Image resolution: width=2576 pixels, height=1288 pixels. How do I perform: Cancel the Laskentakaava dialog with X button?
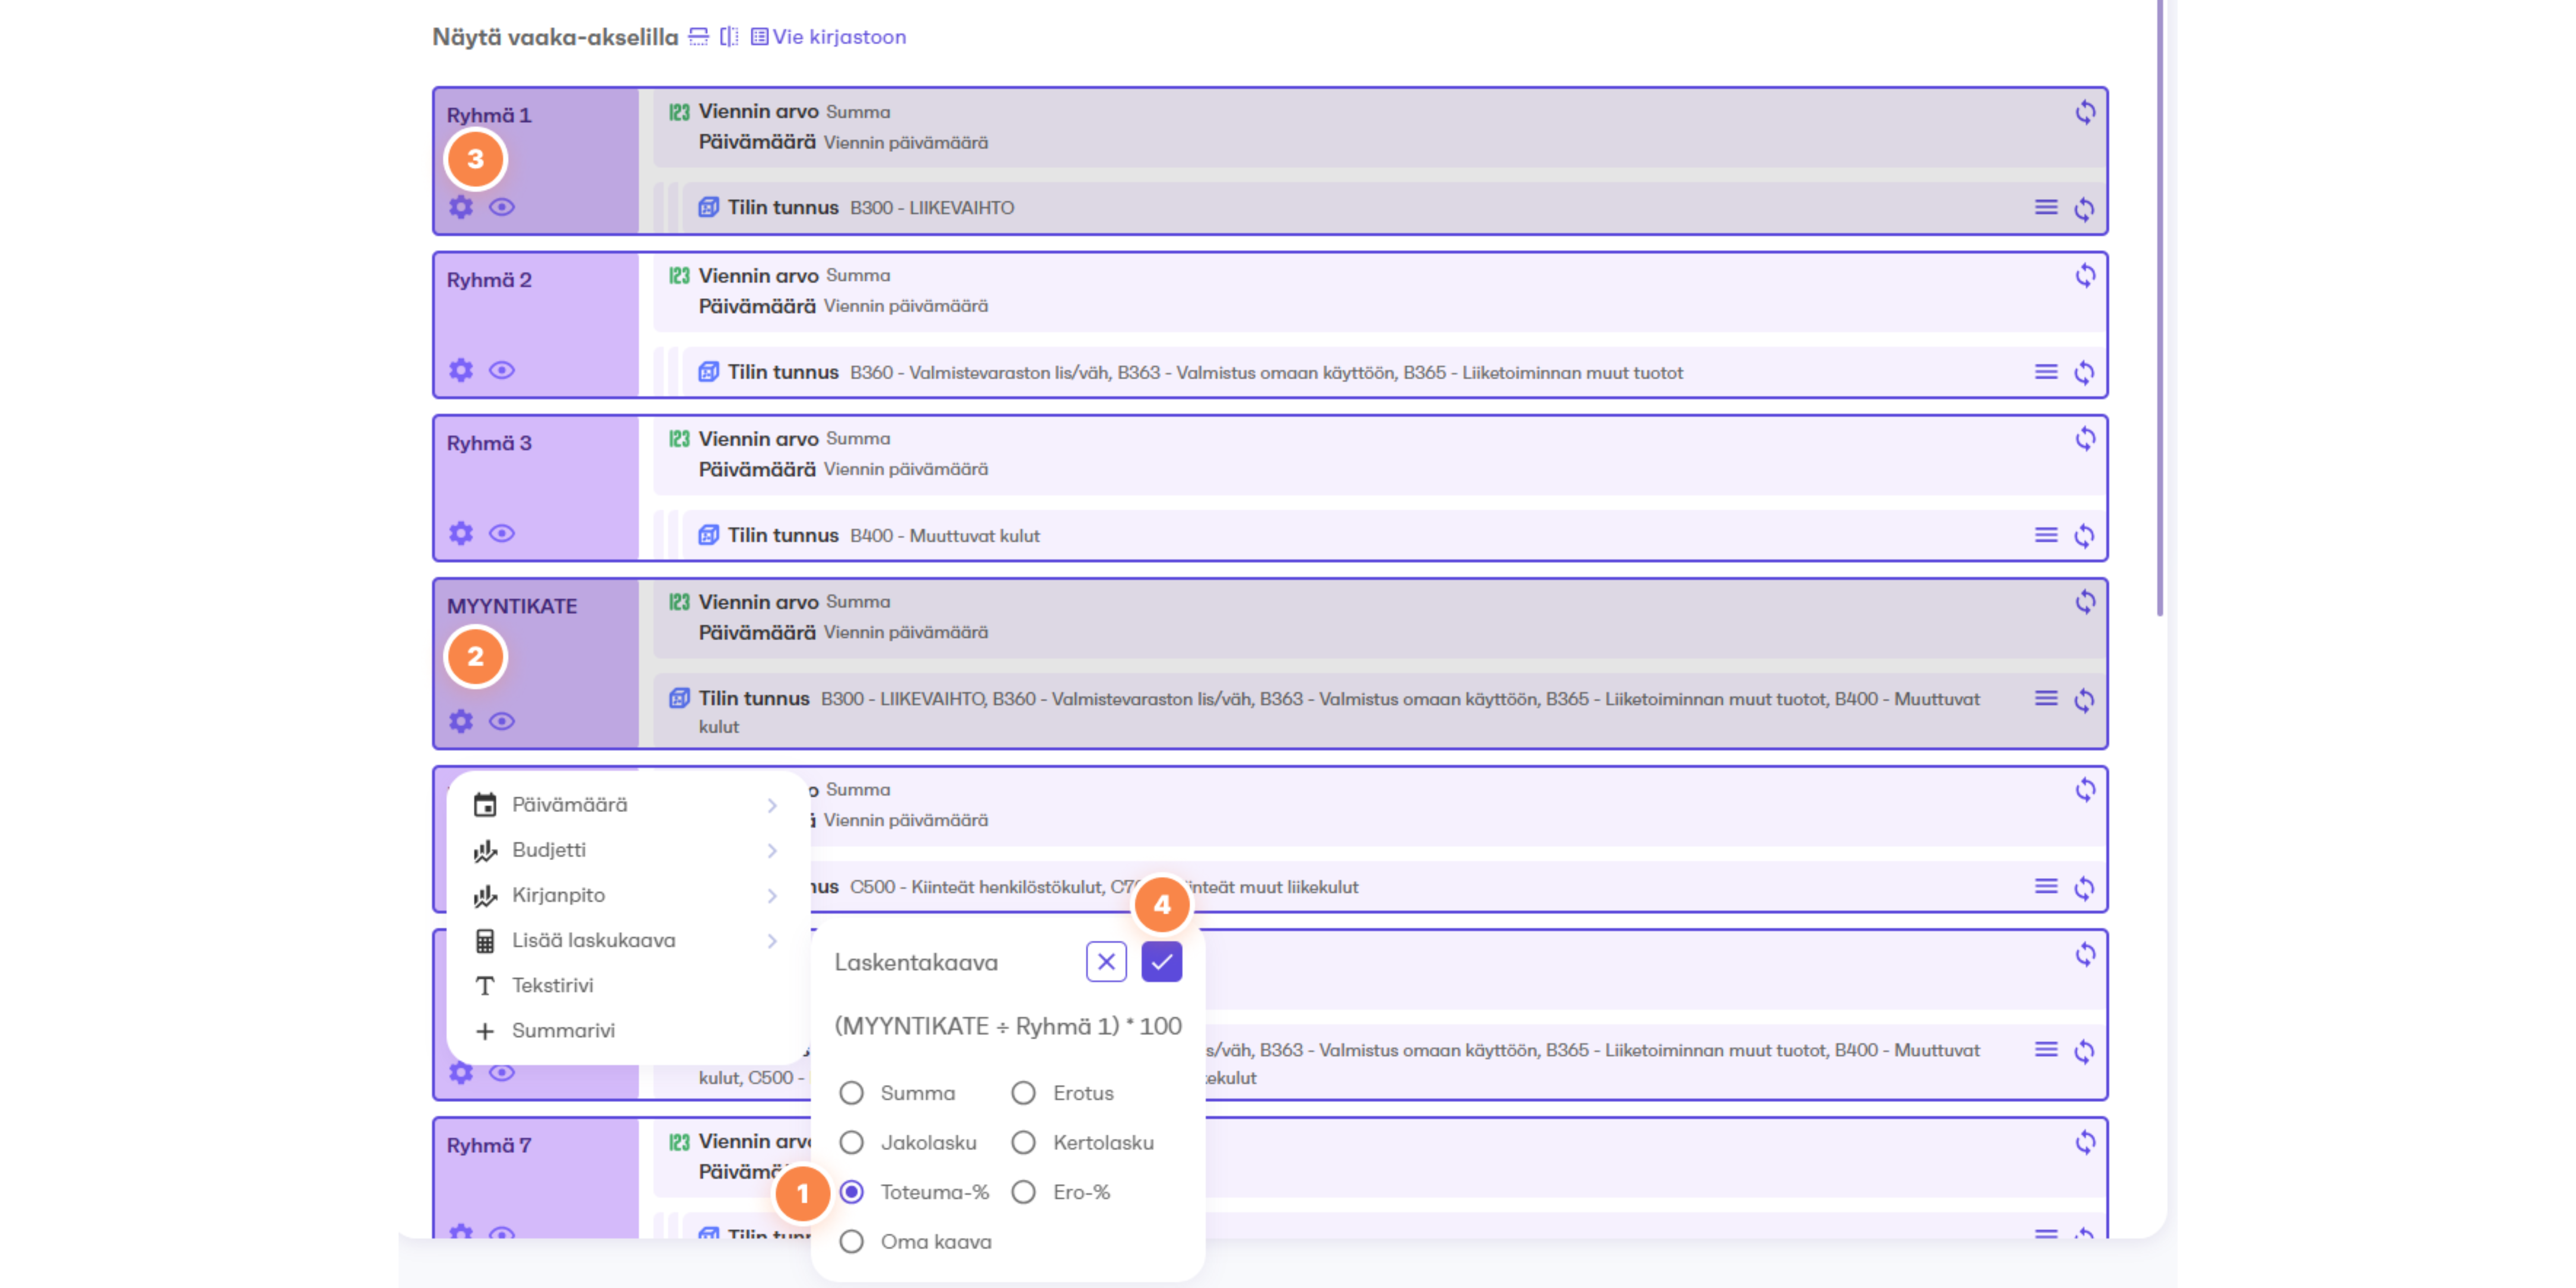coord(1106,962)
